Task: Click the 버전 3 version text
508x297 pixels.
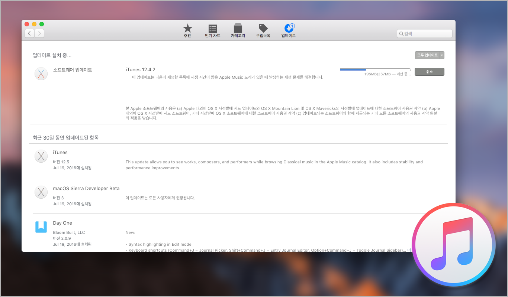Action: click(x=58, y=198)
